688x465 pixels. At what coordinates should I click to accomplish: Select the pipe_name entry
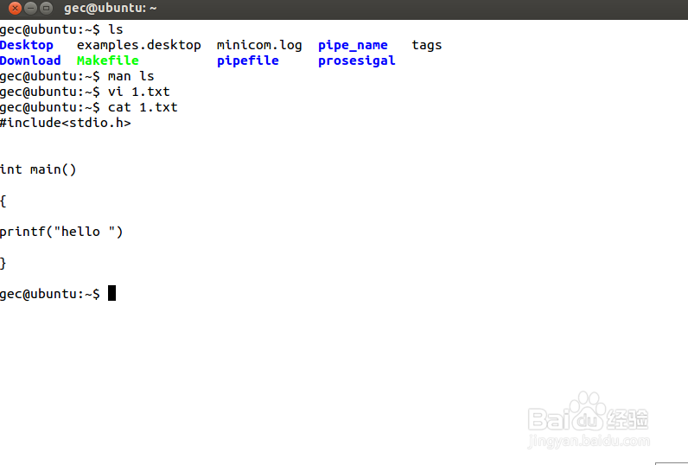click(353, 45)
